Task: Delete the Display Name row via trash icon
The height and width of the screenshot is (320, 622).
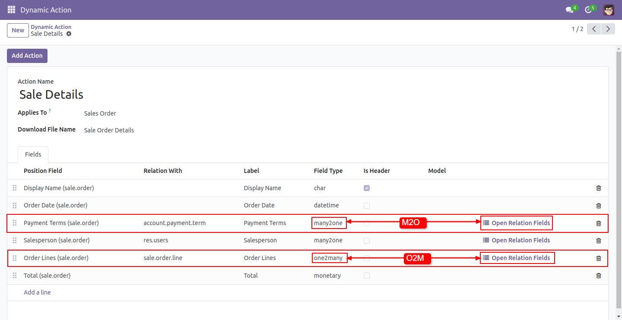Action: pos(598,188)
